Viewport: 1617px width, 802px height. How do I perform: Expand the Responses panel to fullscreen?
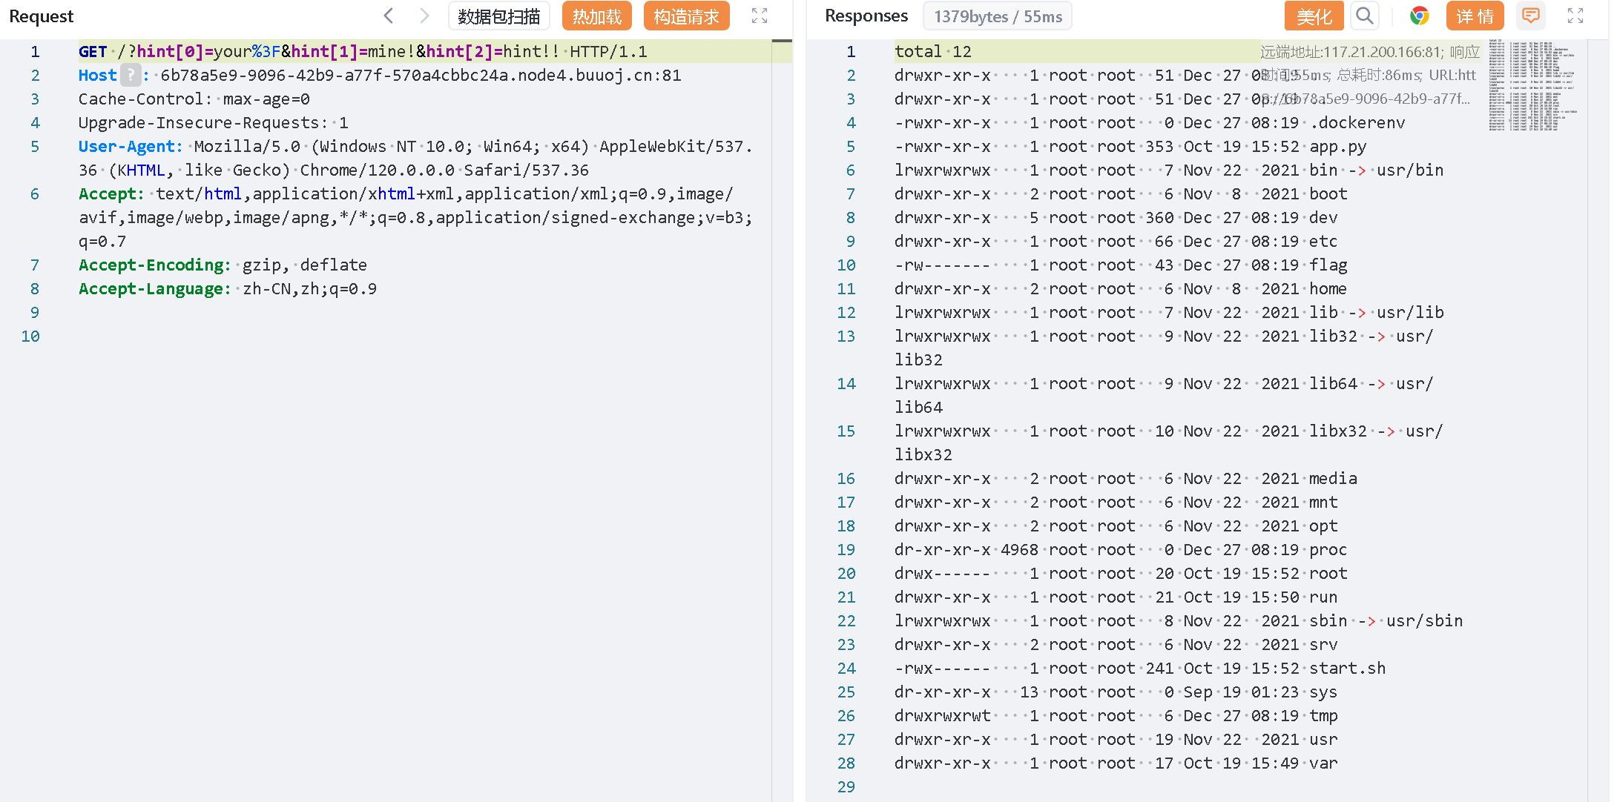point(1575,16)
